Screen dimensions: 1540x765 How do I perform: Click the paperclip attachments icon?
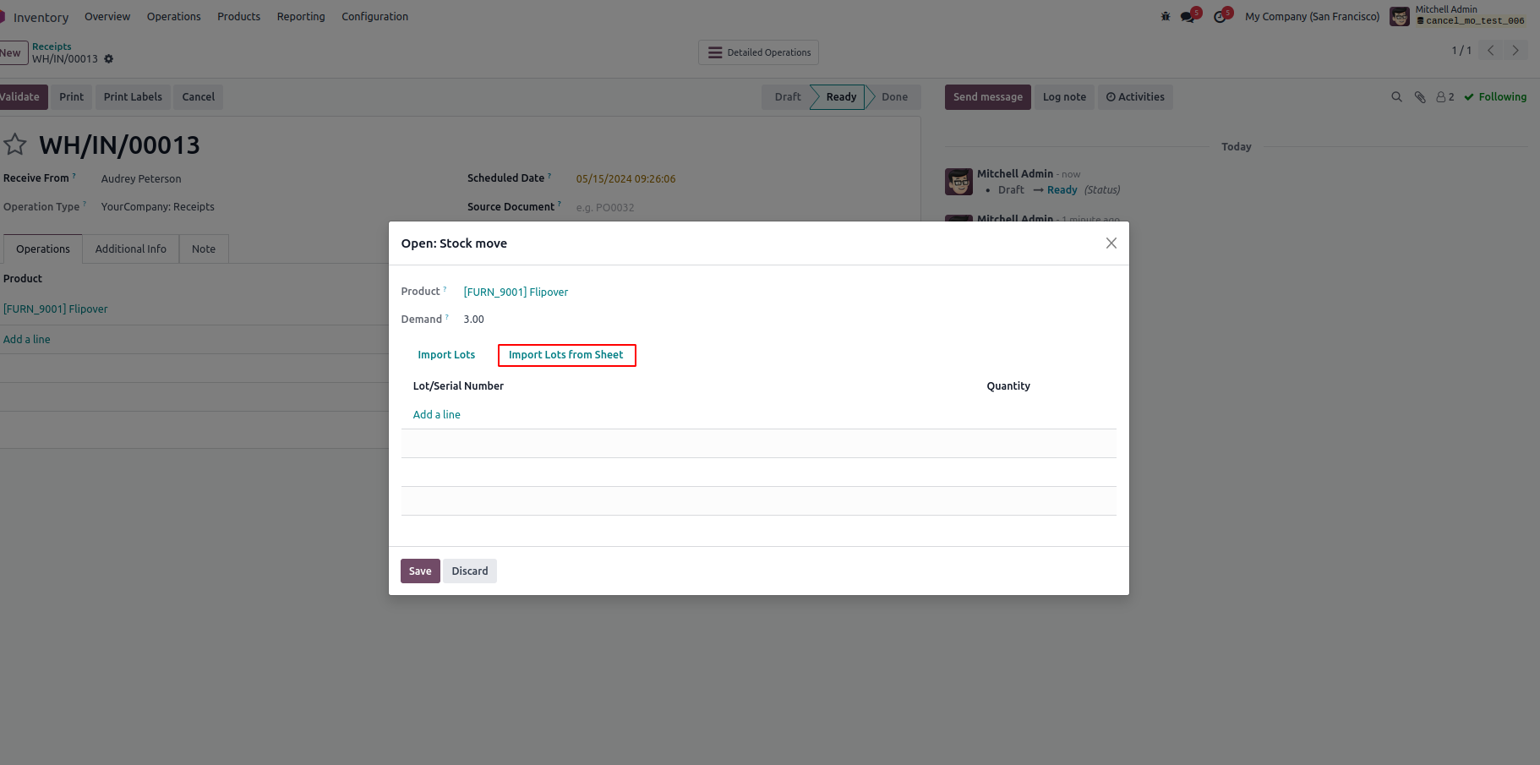coord(1420,97)
